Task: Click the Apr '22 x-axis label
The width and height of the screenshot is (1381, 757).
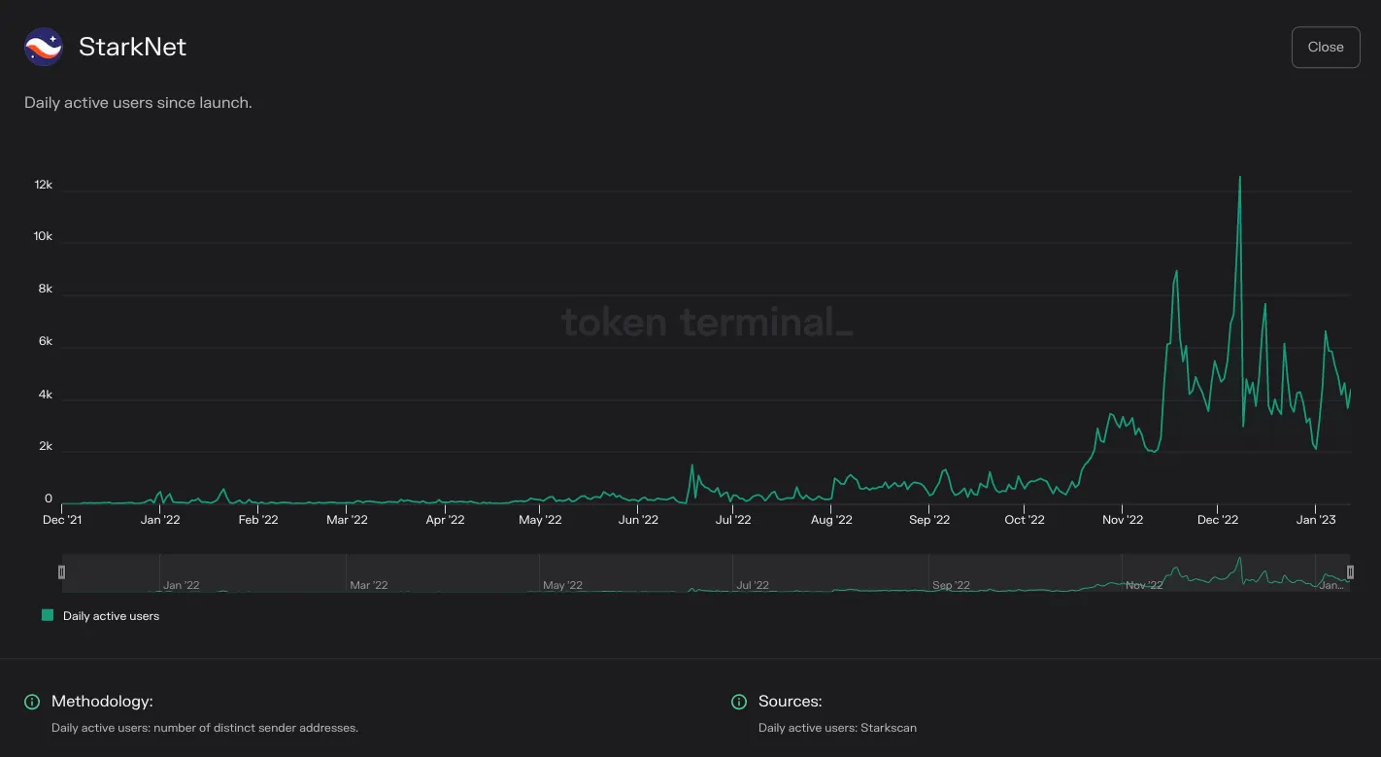Action: [444, 520]
